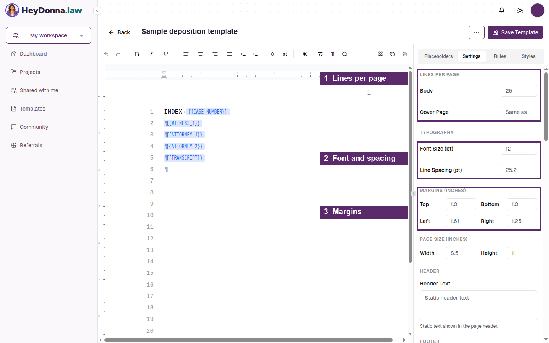The height and width of the screenshot is (343, 549).
Task: Open the Styles tab
Action: 528,56
